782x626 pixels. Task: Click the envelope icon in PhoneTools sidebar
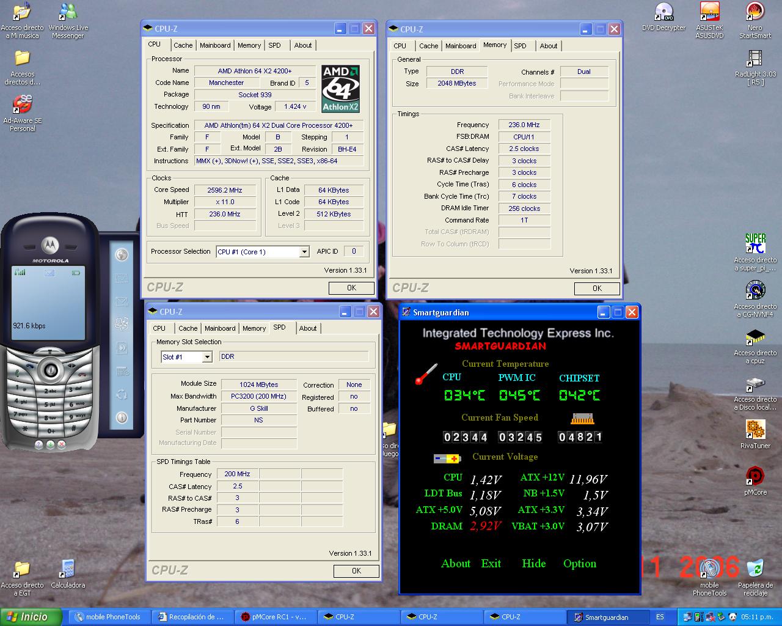pyautogui.click(x=122, y=301)
